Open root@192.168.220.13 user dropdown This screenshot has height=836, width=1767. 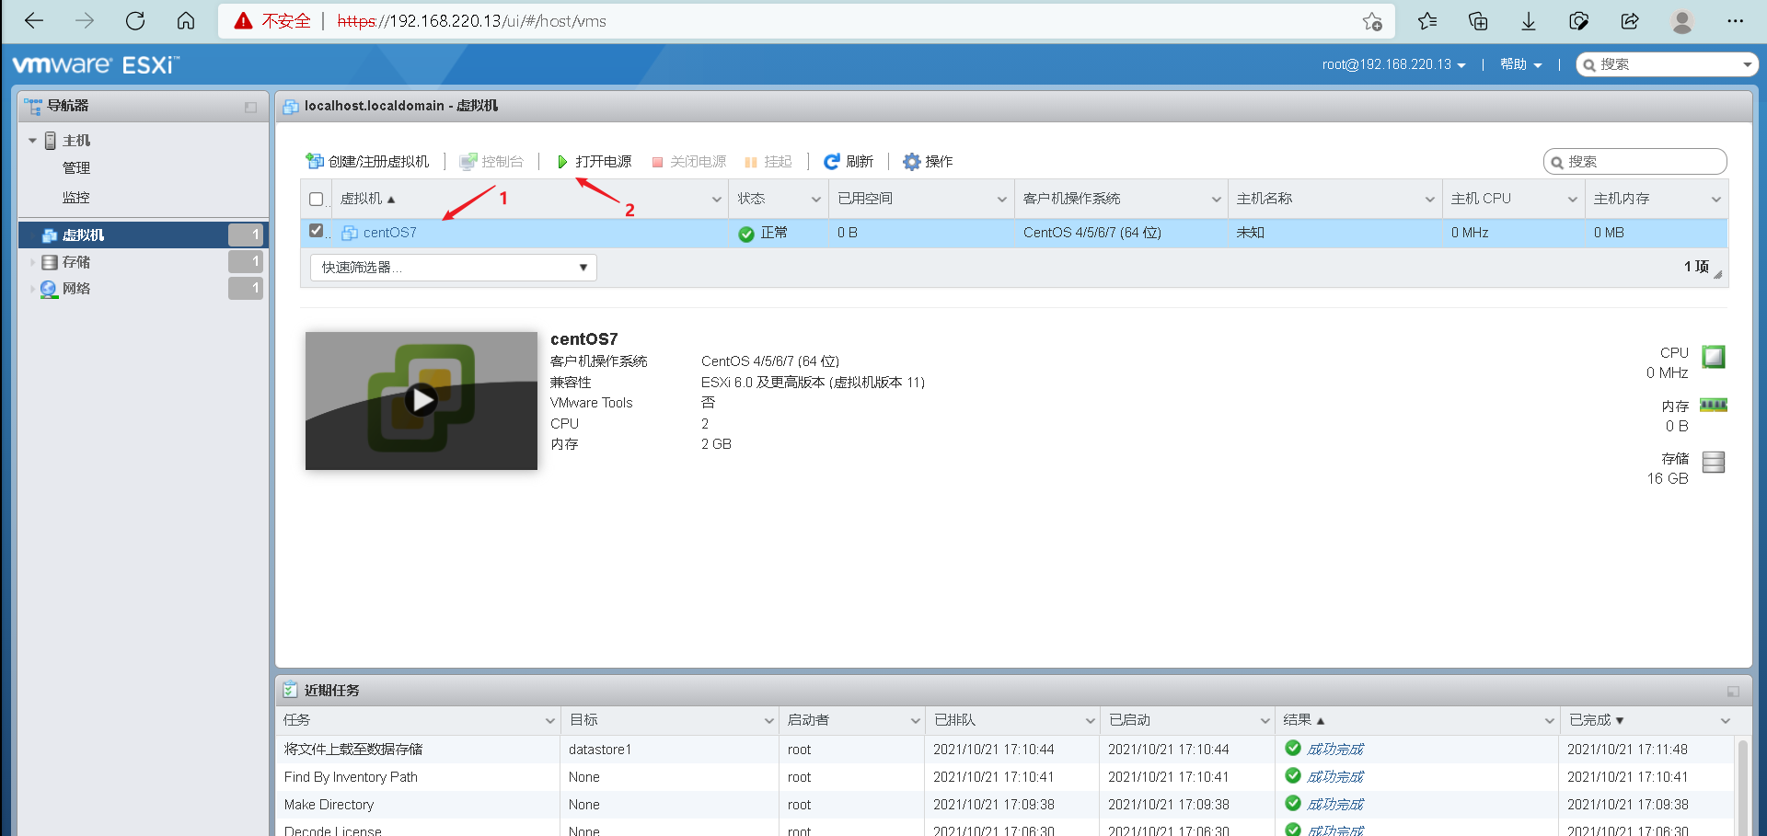coord(1393,64)
